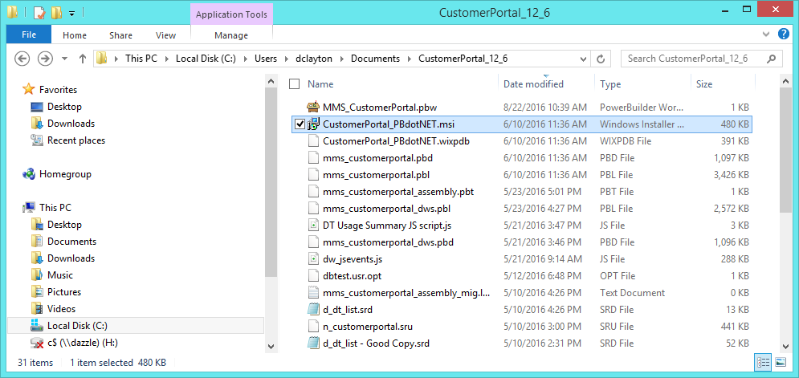Switch to the Home ribbon tab
The image size is (799, 378).
tap(75, 35)
